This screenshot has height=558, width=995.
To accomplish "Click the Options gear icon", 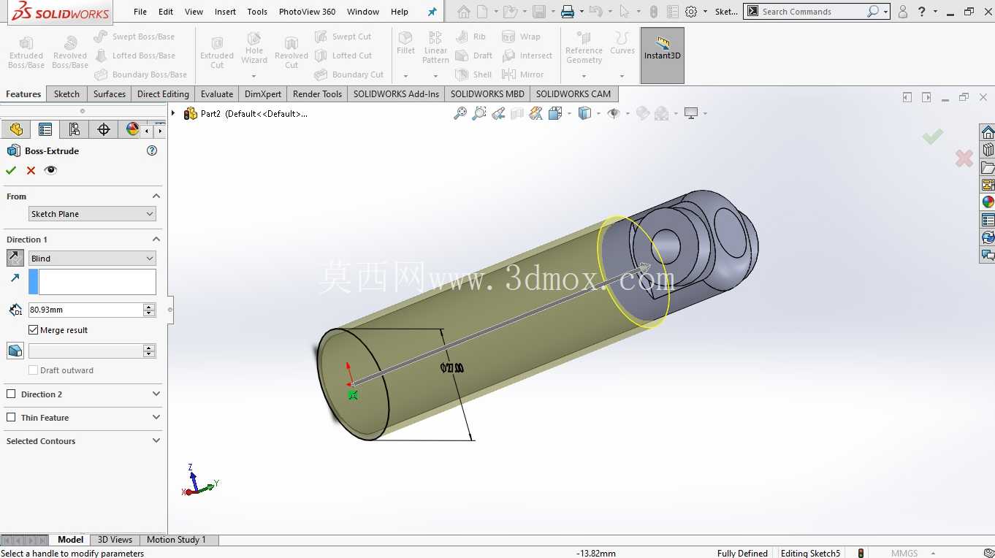I will click(691, 12).
